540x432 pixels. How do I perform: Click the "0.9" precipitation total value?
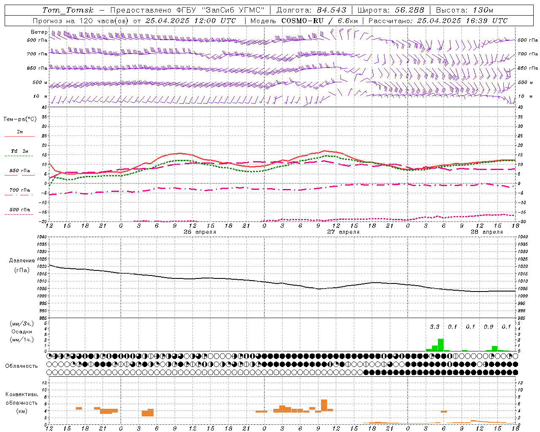[x=489, y=327]
